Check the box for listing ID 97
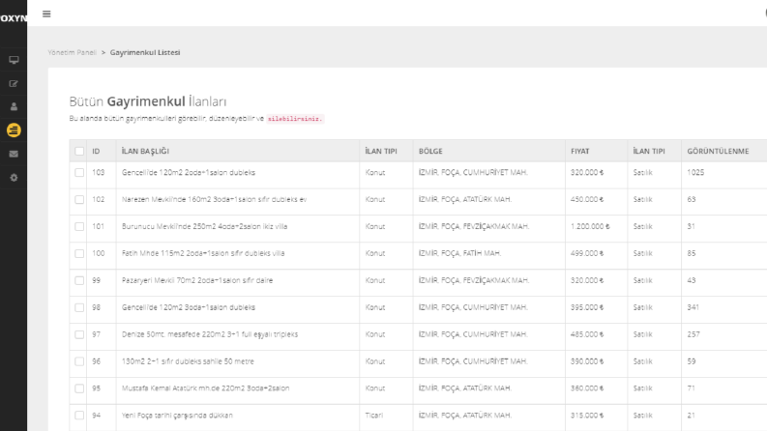Image resolution: width=767 pixels, height=431 pixels. click(79, 334)
